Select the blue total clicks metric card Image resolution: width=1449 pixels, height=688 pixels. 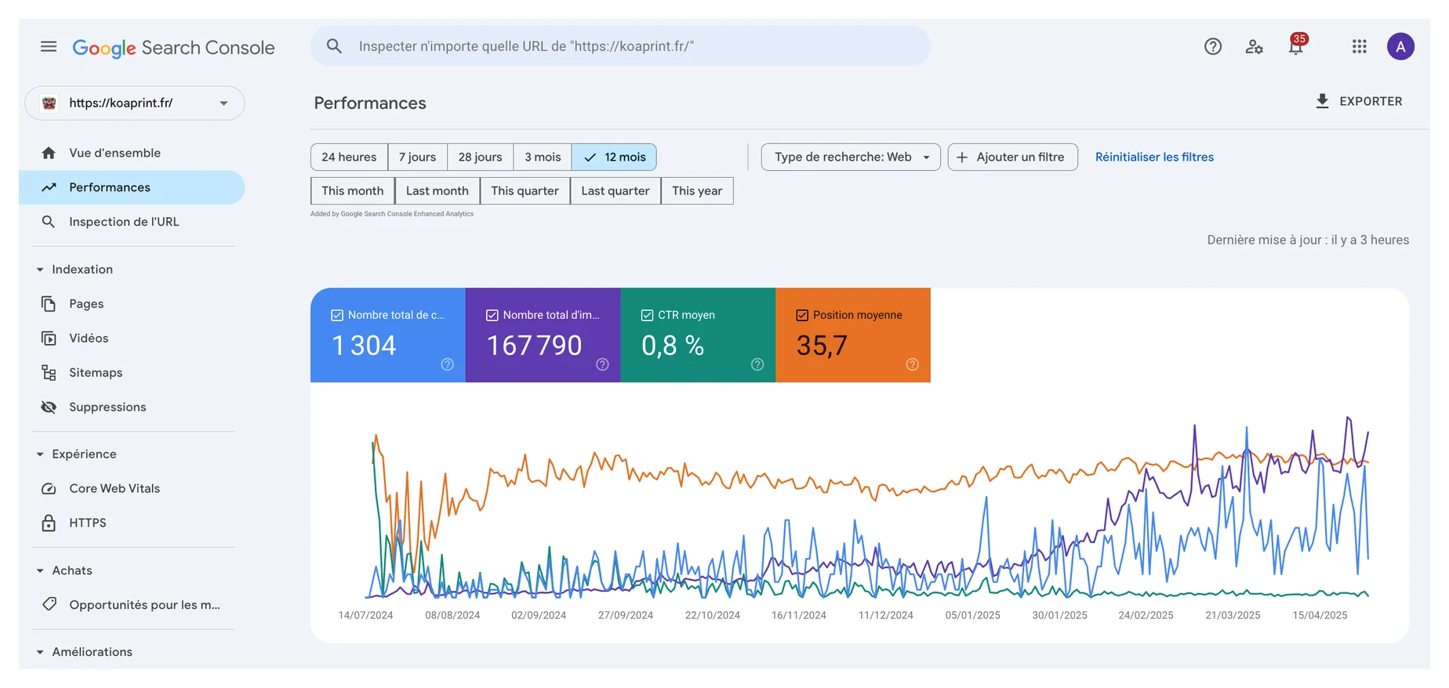(x=388, y=335)
